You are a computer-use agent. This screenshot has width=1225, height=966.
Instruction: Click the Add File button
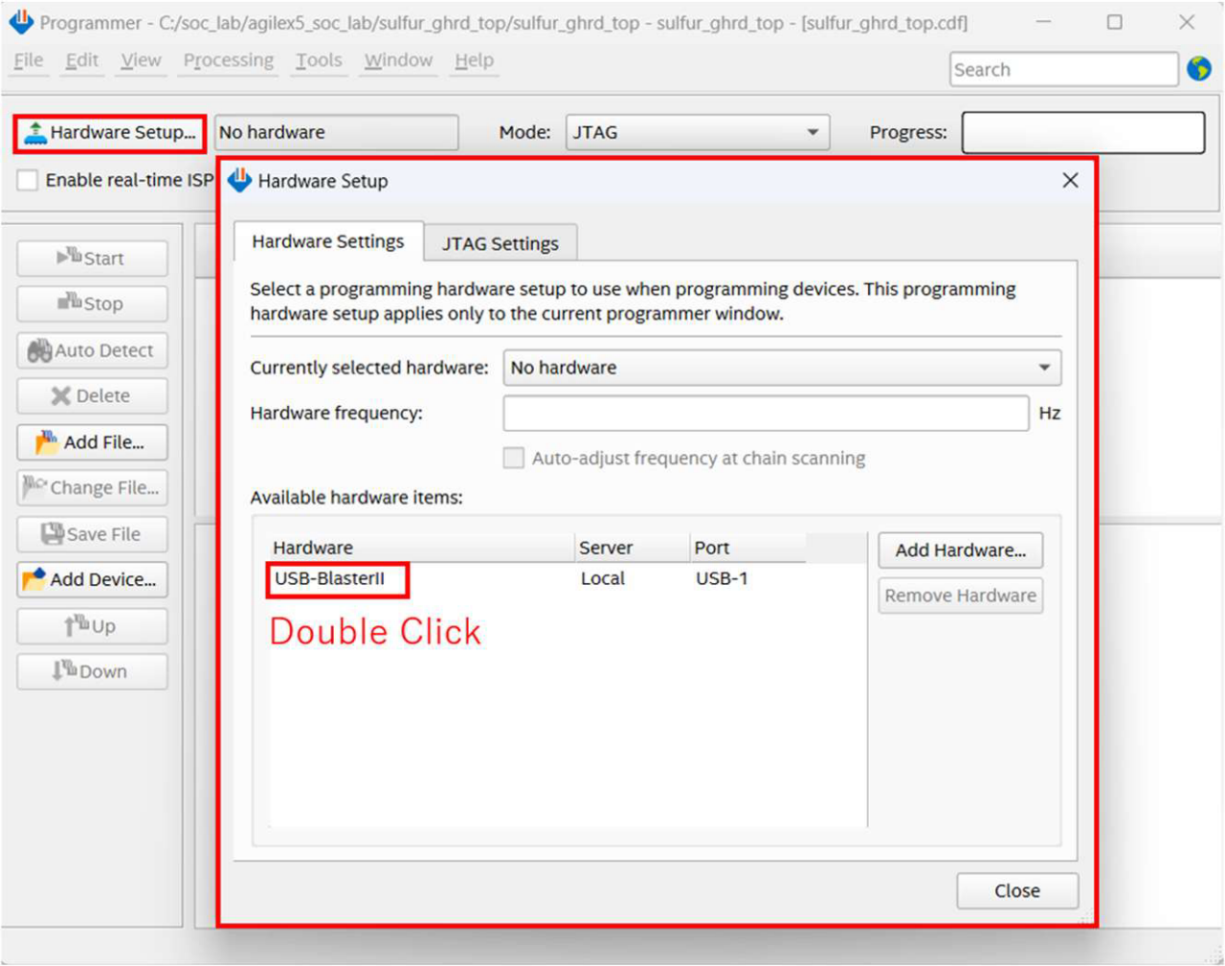92,442
